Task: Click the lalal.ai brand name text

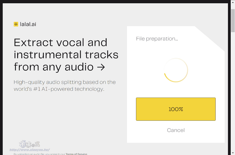Action: click(28, 24)
